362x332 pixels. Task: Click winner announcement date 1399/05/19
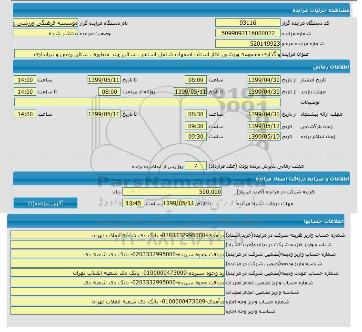pos(264,136)
